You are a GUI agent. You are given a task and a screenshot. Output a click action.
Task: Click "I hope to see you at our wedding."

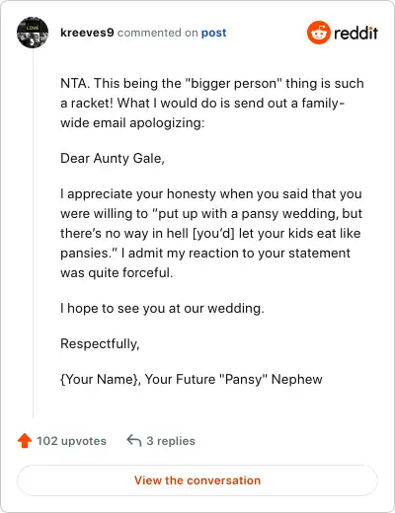point(162,309)
